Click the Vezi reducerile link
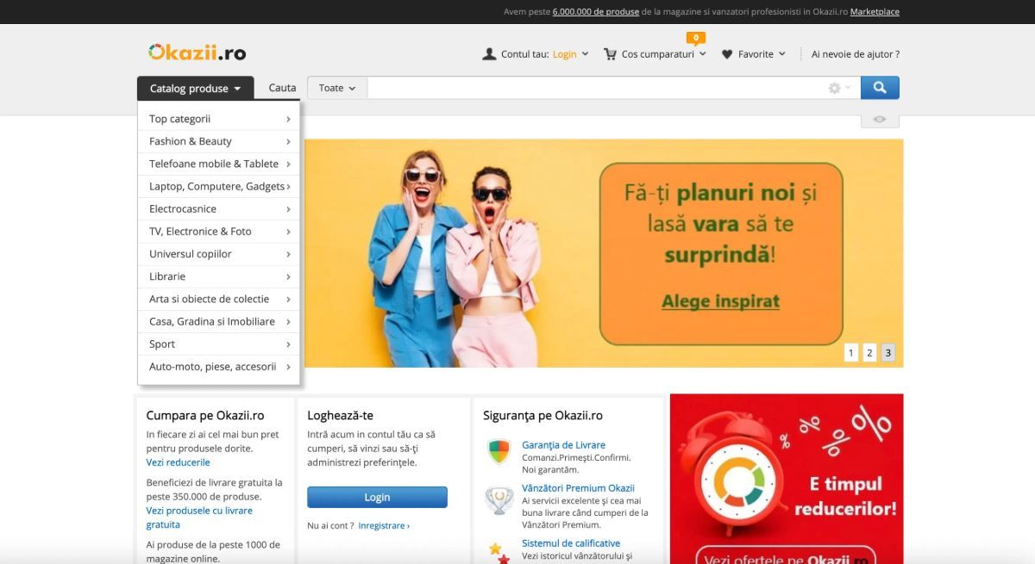This screenshot has height=564, width=1035. pos(178,462)
